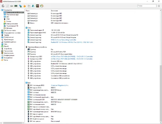162x124 pixels.
Task: Collapse the Компьютер tree node
Action: [x=1, y=10]
